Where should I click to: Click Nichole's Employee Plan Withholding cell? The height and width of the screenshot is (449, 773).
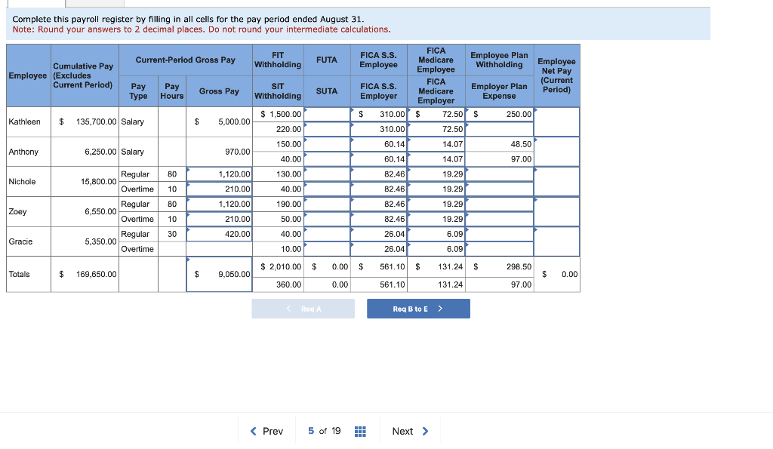point(500,174)
